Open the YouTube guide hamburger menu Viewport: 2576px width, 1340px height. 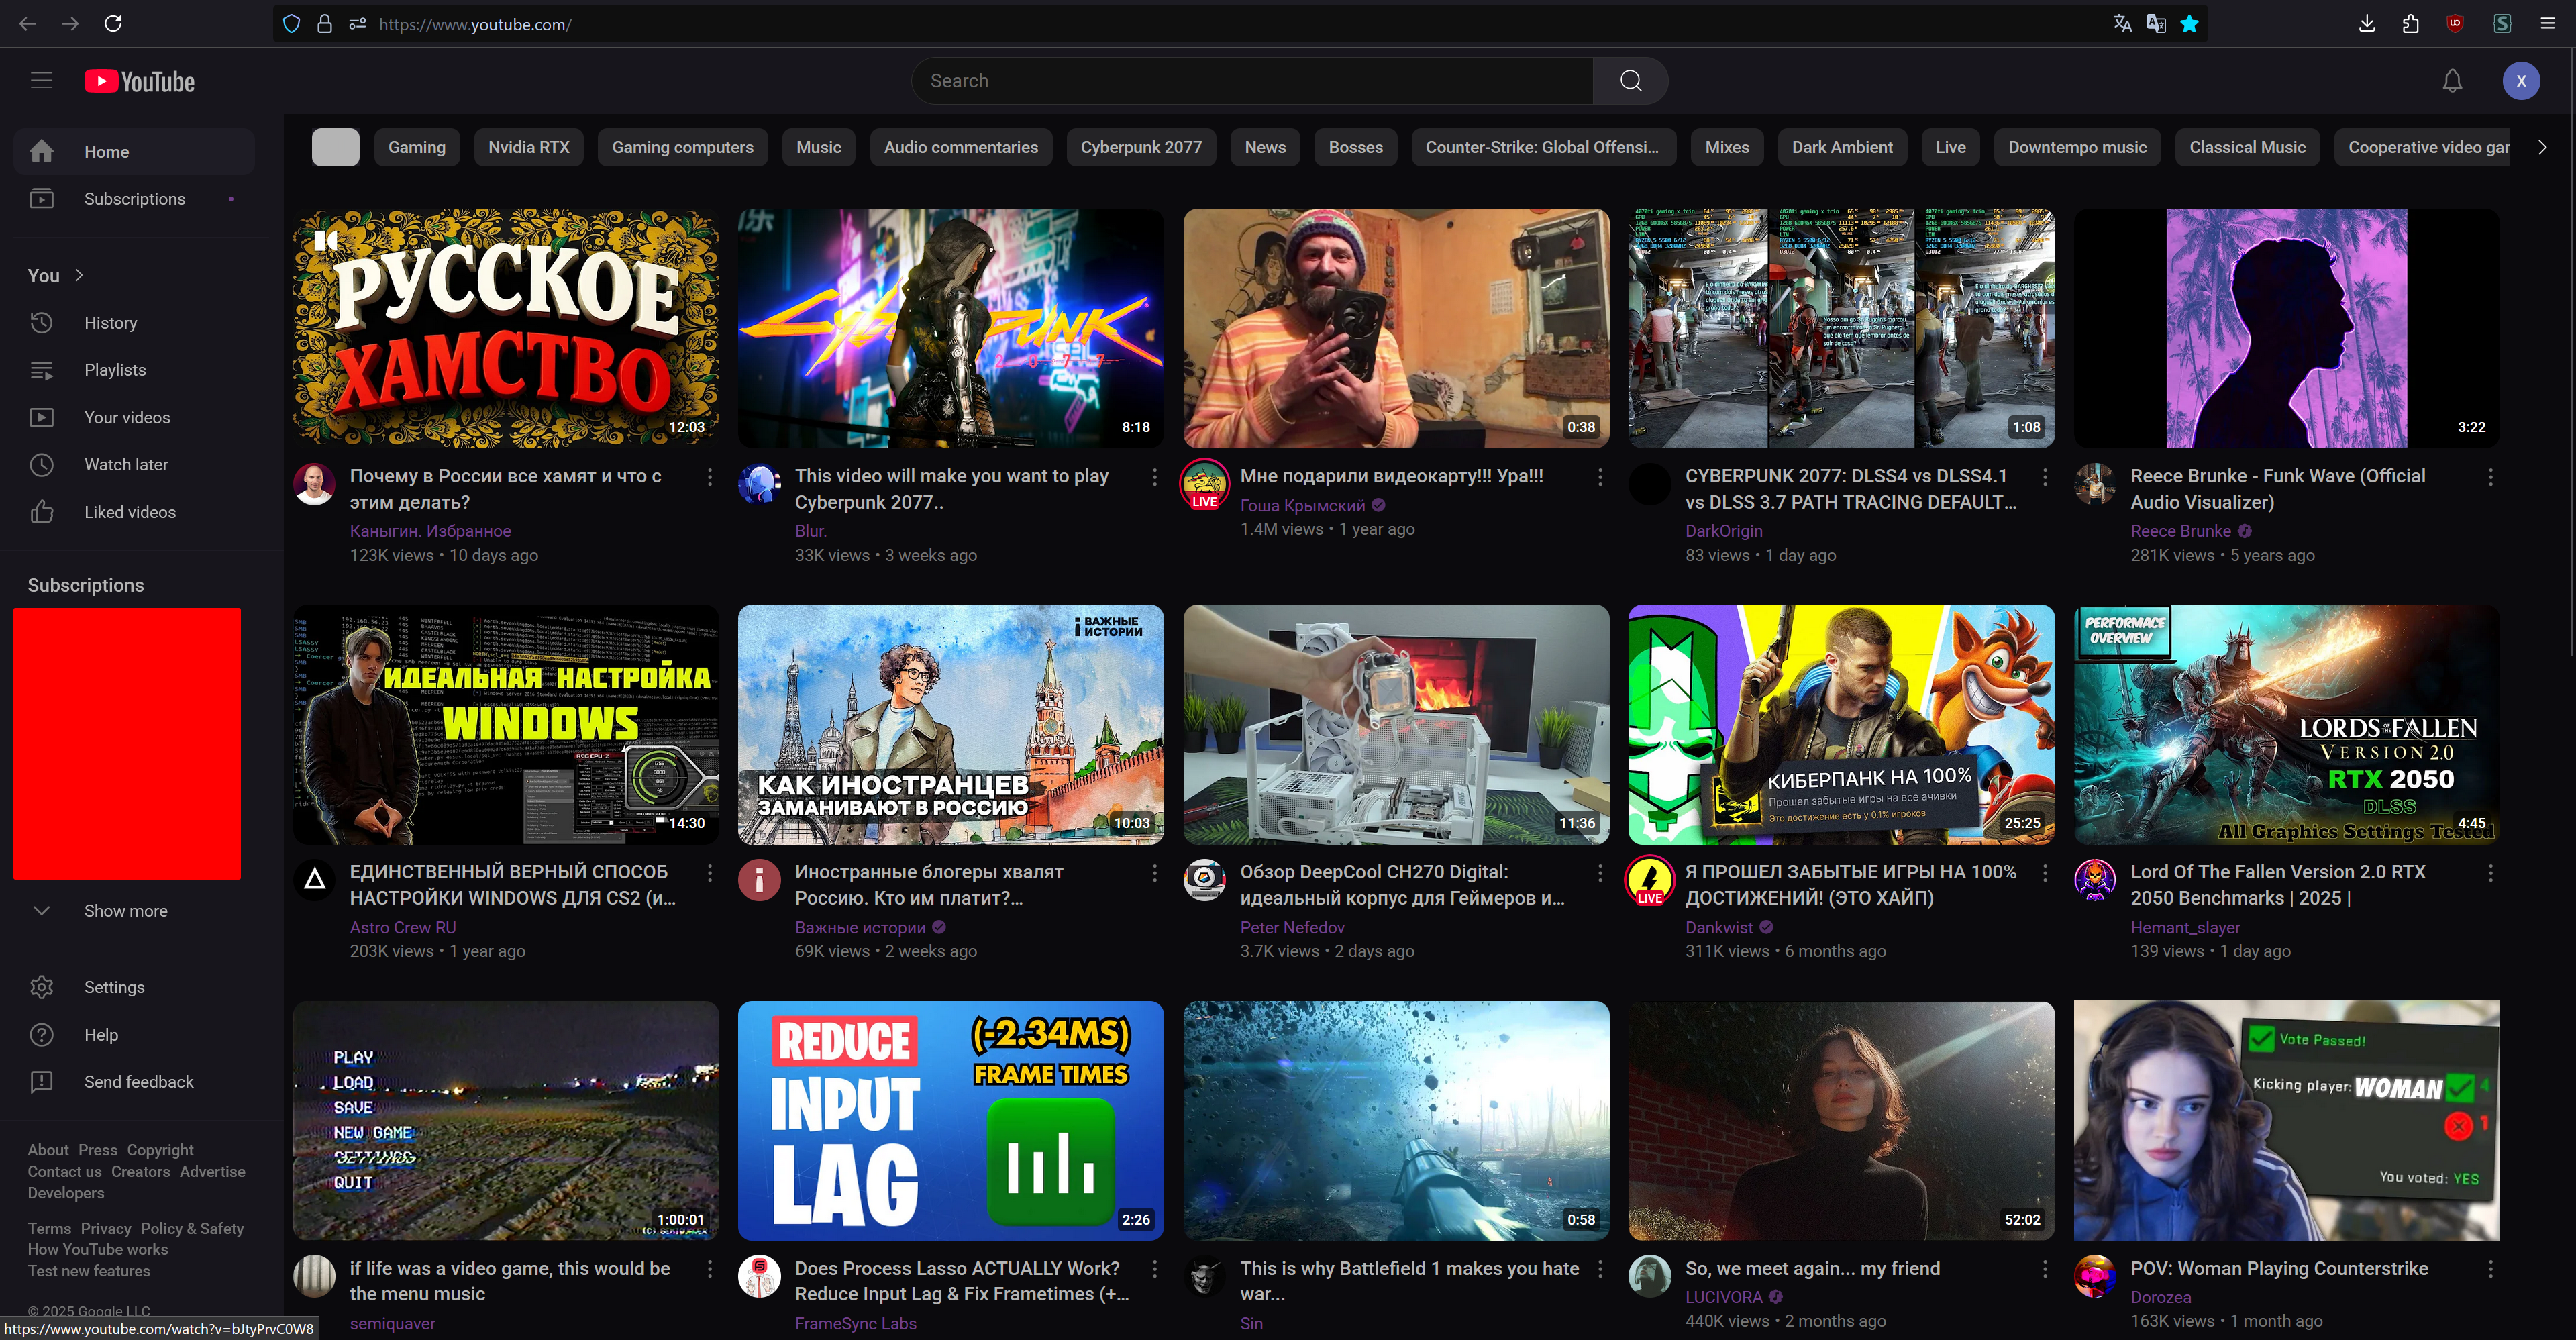point(41,81)
